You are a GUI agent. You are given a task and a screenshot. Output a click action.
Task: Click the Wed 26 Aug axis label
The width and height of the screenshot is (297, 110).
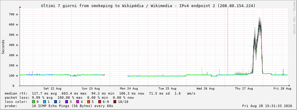[x=206, y=89]
